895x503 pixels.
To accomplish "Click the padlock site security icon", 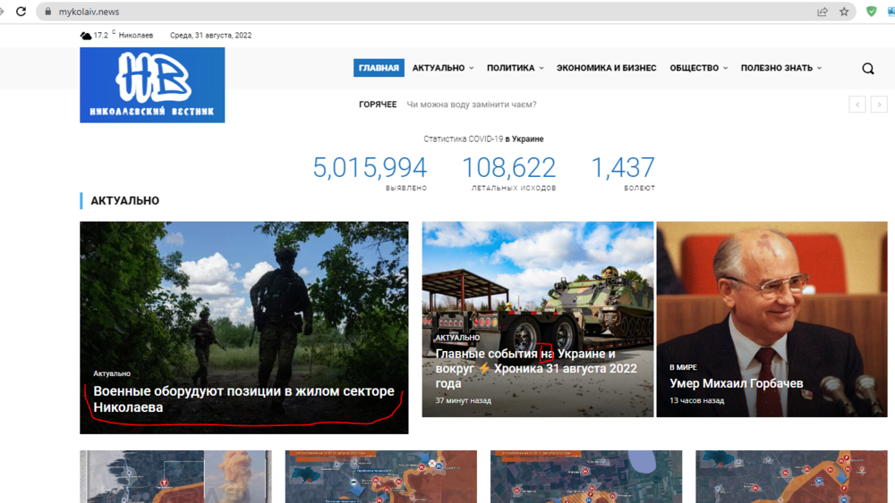I will pyautogui.click(x=47, y=12).
